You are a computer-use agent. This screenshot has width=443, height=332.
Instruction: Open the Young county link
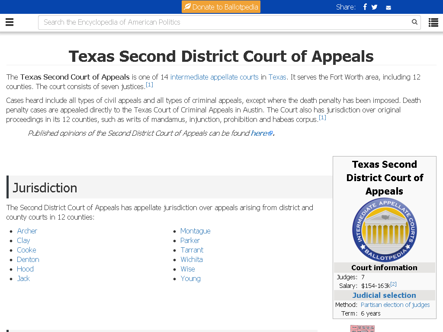tap(190, 279)
